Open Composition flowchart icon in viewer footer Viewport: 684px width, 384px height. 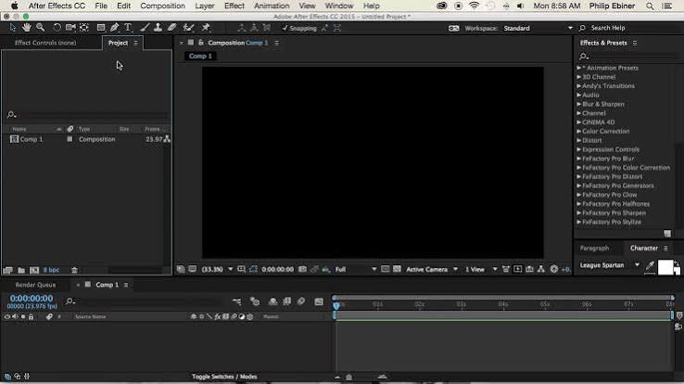541,269
